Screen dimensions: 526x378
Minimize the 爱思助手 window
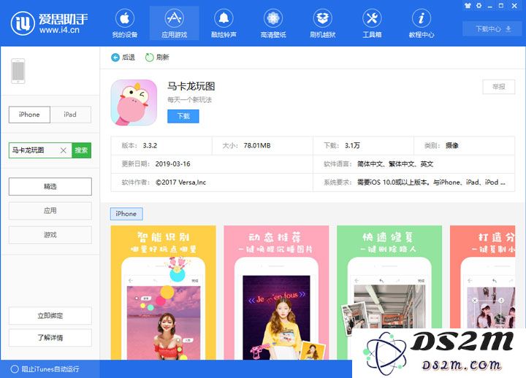pyautogui.click(x=489, y=6)
